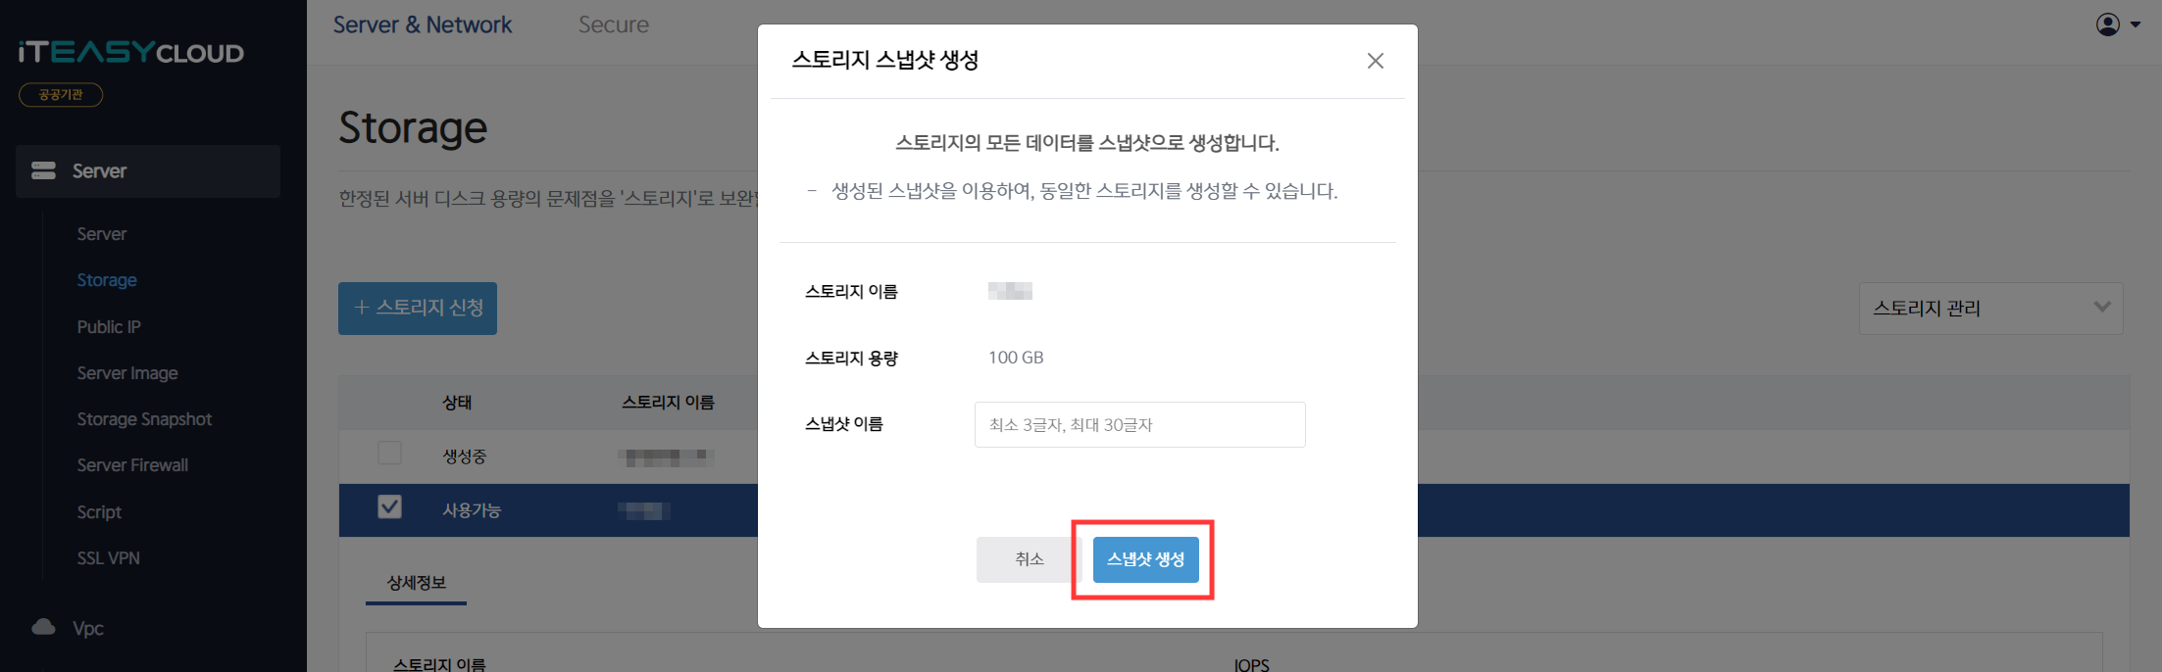2162x672 pixels.
Task: Click the user account profile icon
Action: coord(2108,24)
